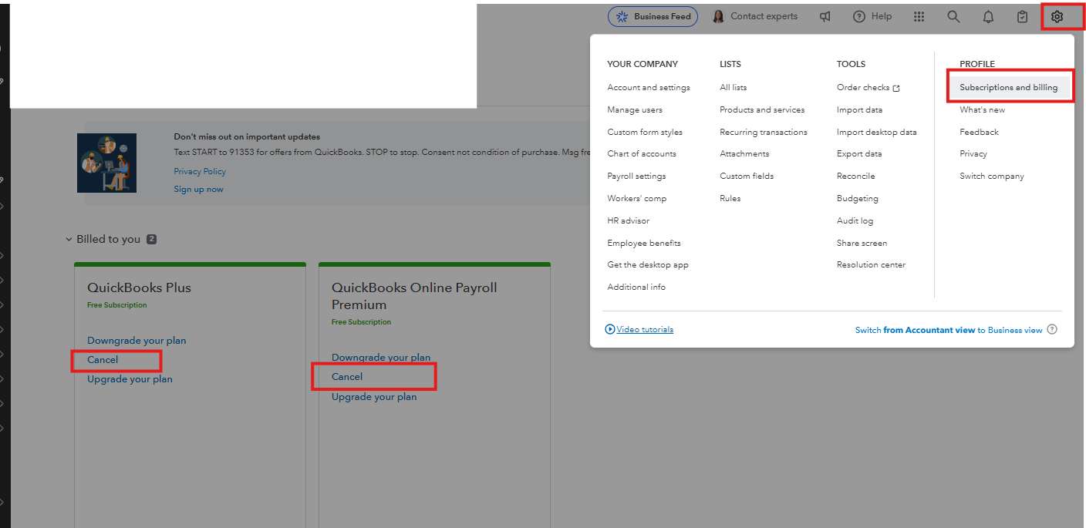Open Feedback in Profile
Viewport: 1086px width, 528px height.
980,132
